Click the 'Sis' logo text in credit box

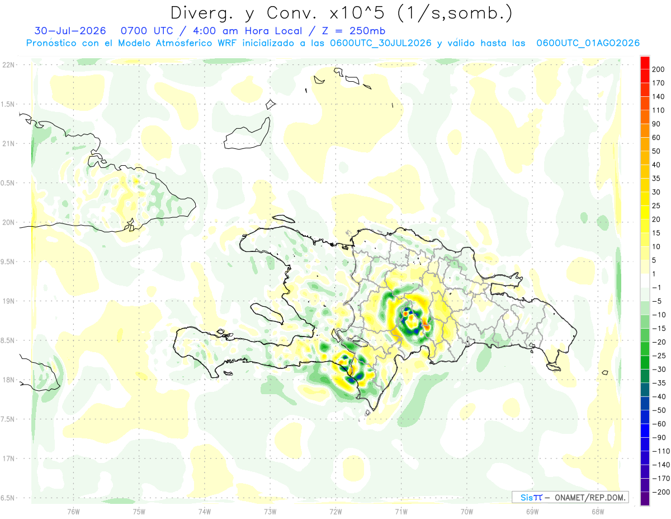(x=526, y=497)
